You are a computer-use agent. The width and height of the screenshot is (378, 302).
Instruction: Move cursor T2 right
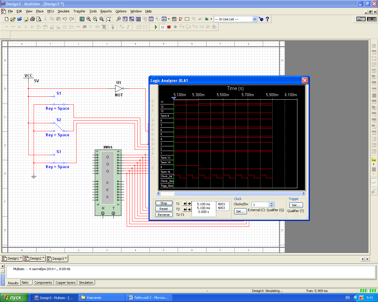[x=189, y=209]
